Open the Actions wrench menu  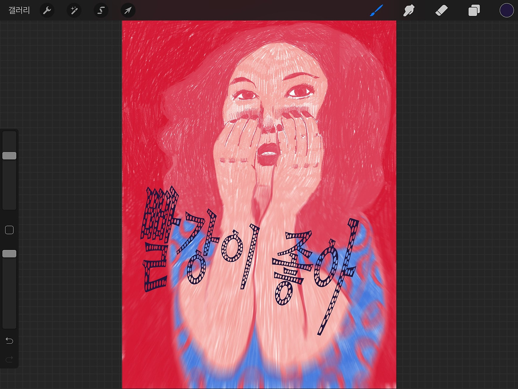[x=47, y=10]
